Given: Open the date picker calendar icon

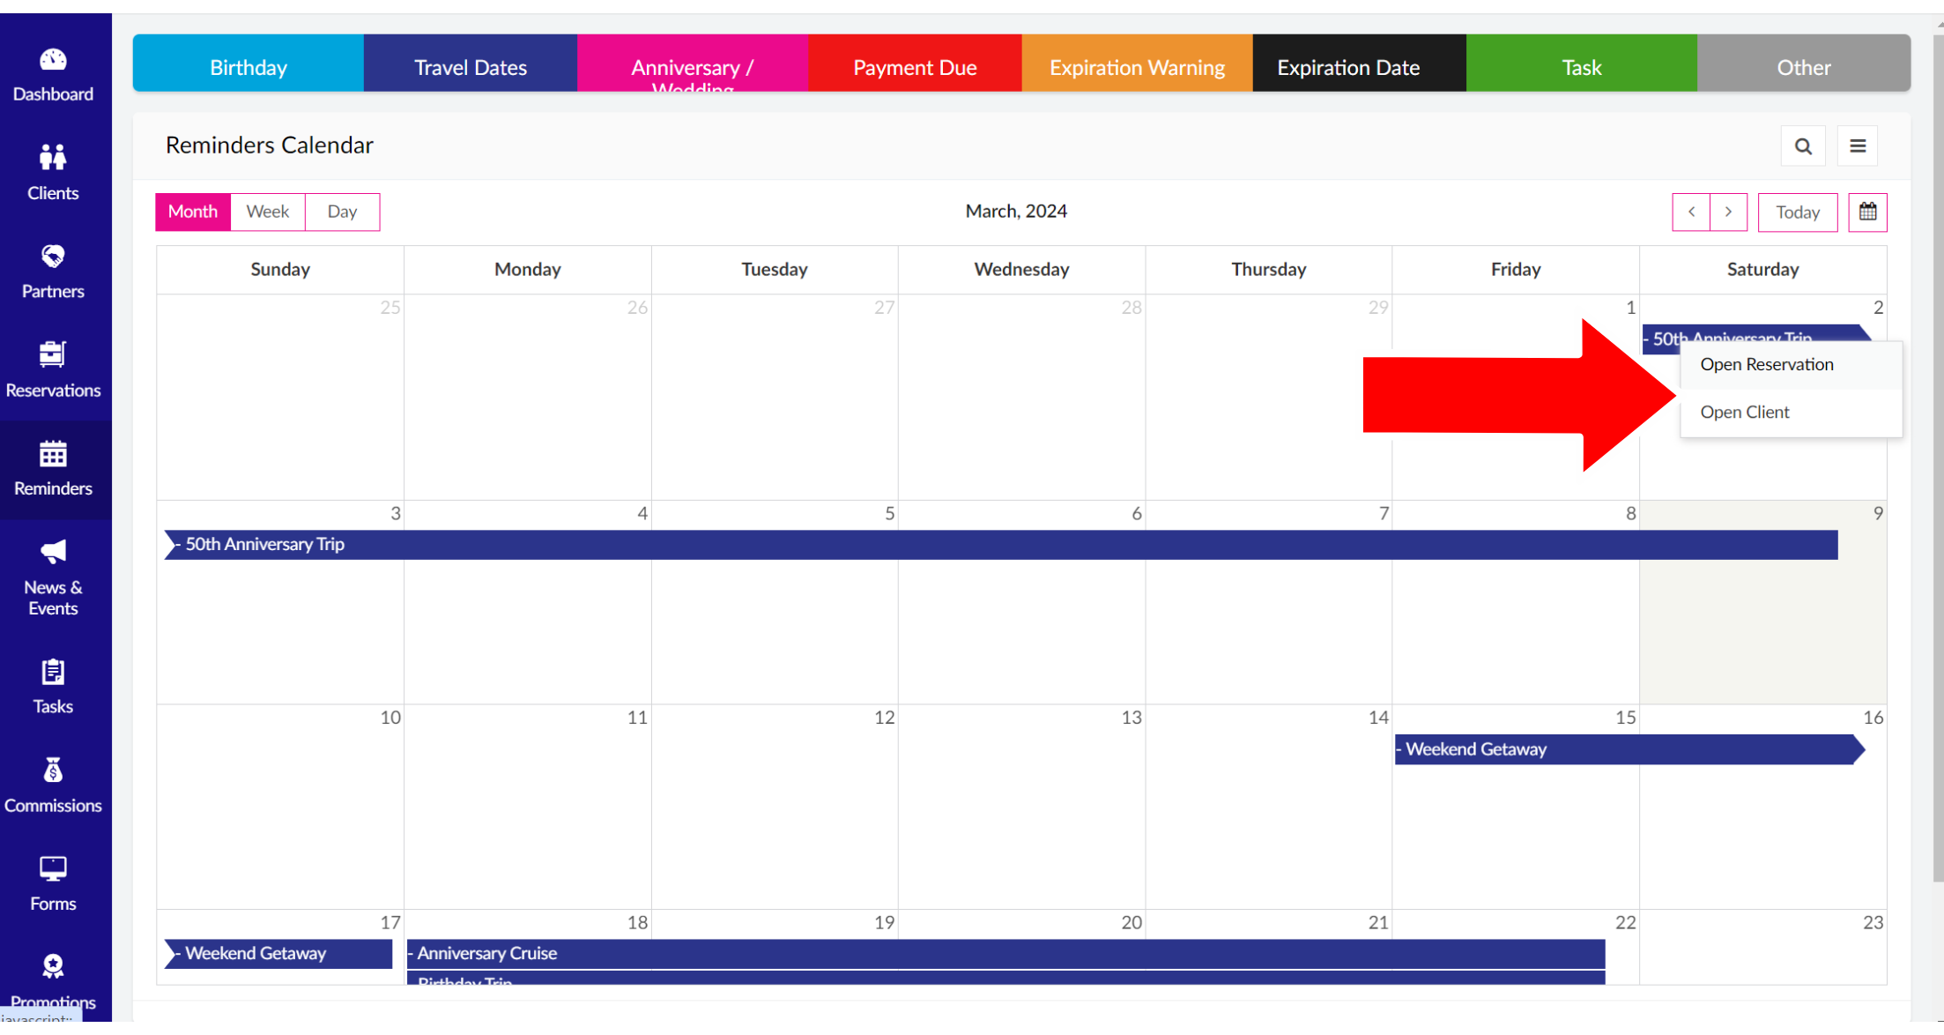Looking at the screenshot, I should pyautogui.click(x=1867, y=212).
